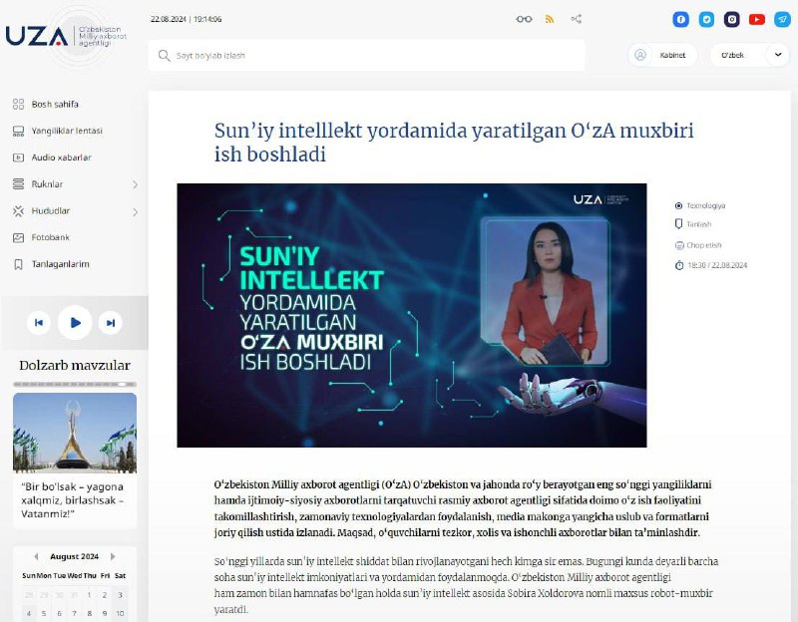The height and width of the screenshot is (622, 798).
Task: Select August 5 in the calendar
Action: tap(44, 613)
